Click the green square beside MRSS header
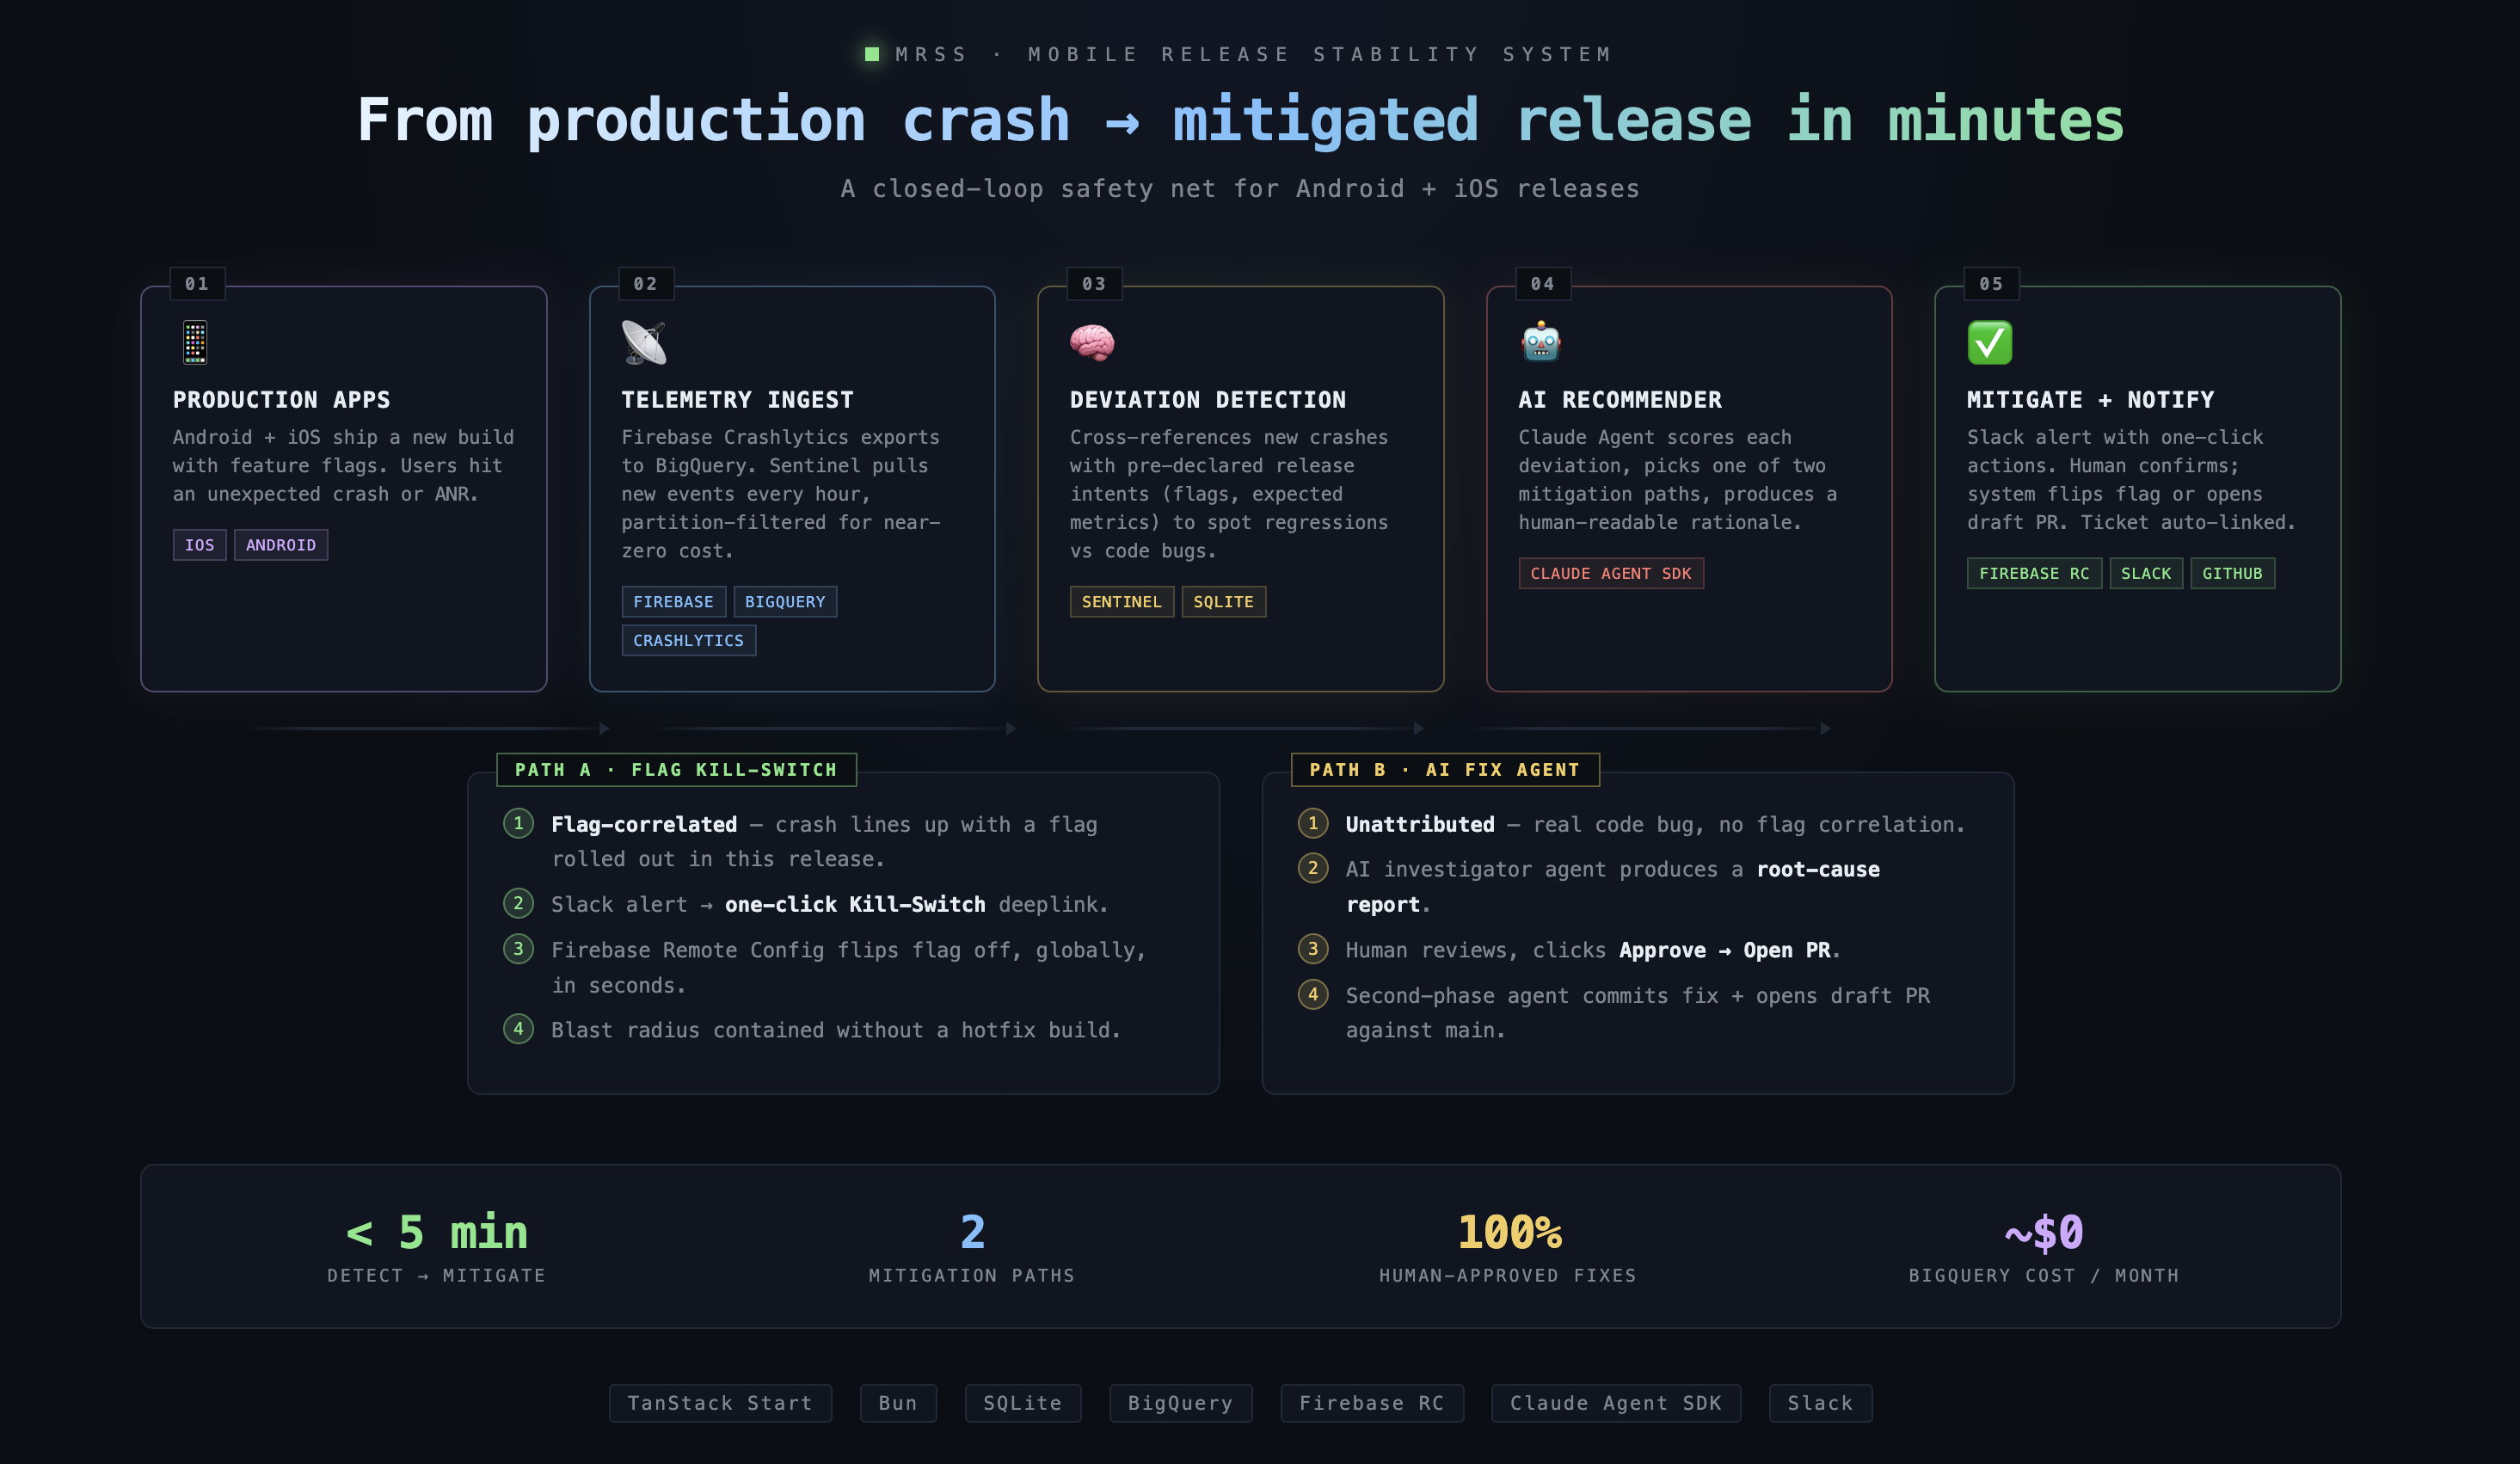This screenshot has width=2520, height=1464. (x=872, y=54)
